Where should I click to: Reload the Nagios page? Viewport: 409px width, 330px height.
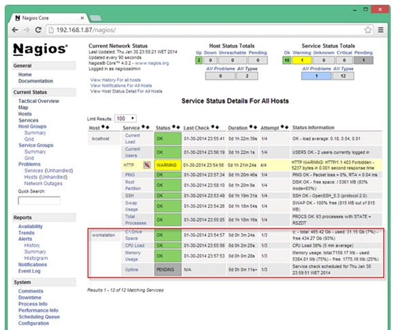(x=38, y=30)
